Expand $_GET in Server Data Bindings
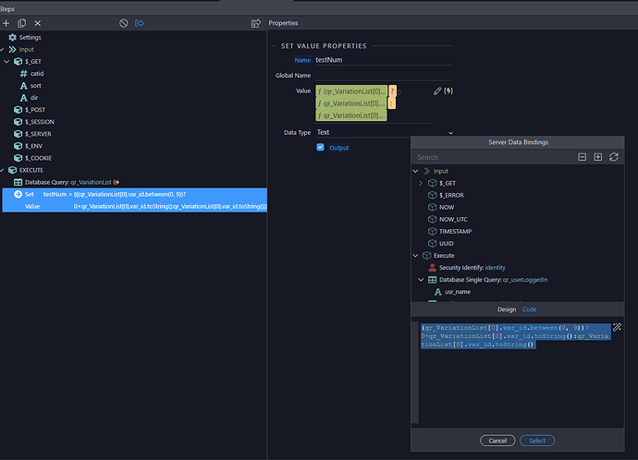 pyautogui.click(x=421, y=183)
